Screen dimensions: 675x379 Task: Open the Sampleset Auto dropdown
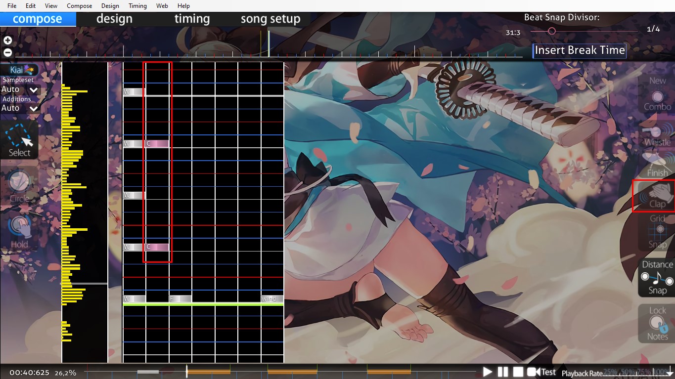point(20,89)
